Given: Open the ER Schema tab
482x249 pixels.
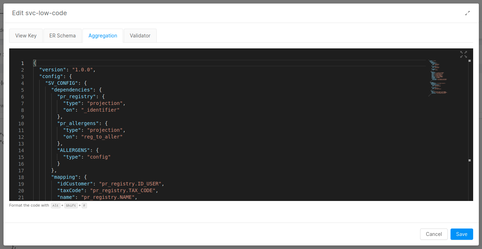Looking at the screenshot, I should click(x=63, y=35).
